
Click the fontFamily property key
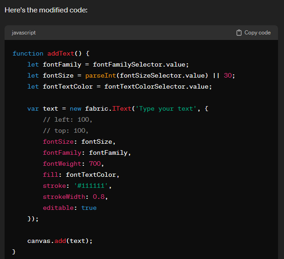(62, 152)
